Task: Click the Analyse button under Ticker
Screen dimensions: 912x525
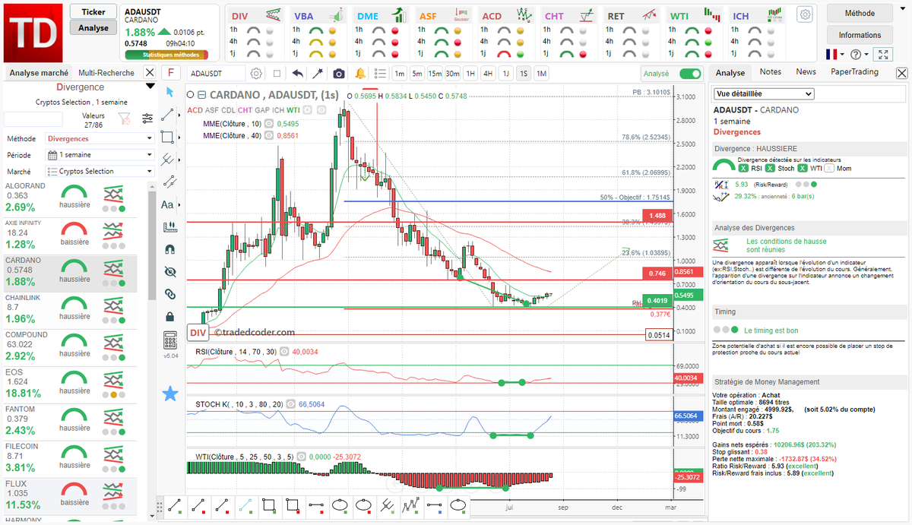Action: point(93,27)
